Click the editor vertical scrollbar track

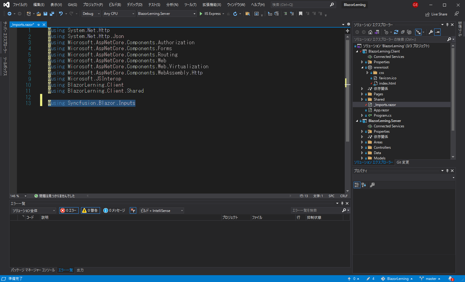347,113
